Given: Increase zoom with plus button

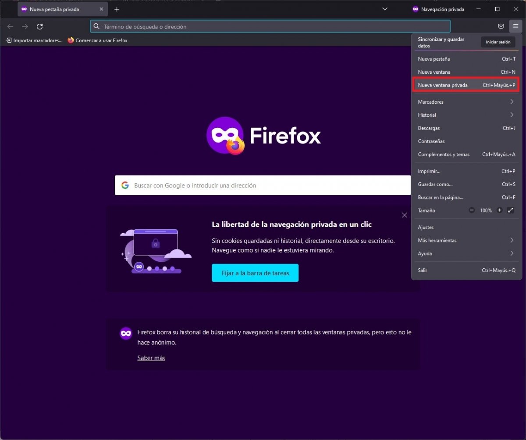Looking at the screenshot, I should pyautogui.click(x=499, y=210).
